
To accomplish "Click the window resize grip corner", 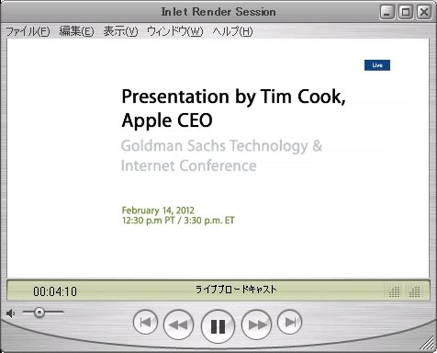I will pyautogui.click(x=428, y=344).
